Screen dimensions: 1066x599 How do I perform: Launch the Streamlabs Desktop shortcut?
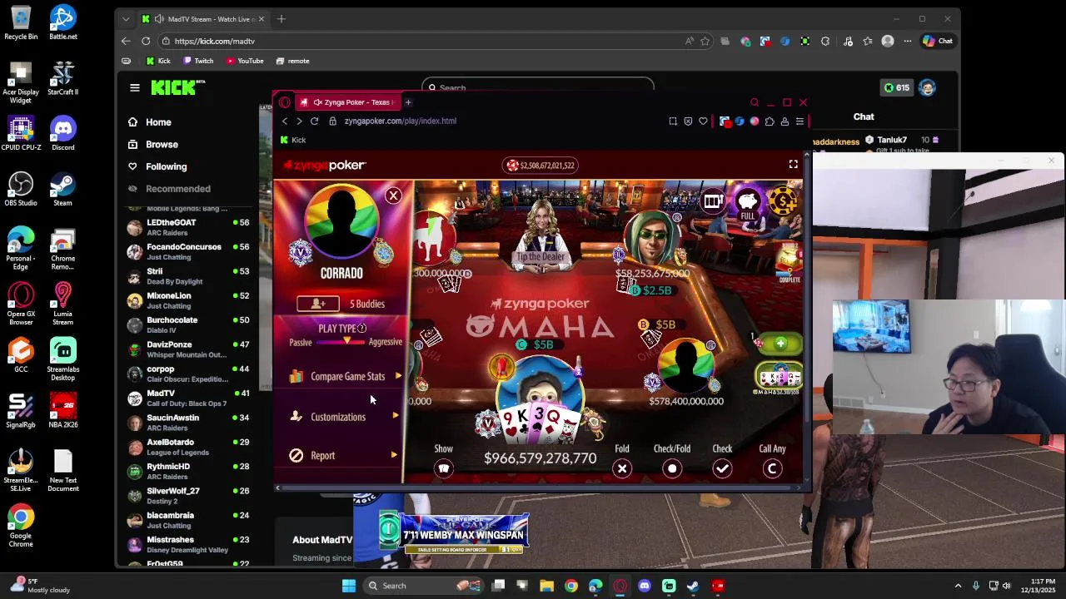pos(62,360)
